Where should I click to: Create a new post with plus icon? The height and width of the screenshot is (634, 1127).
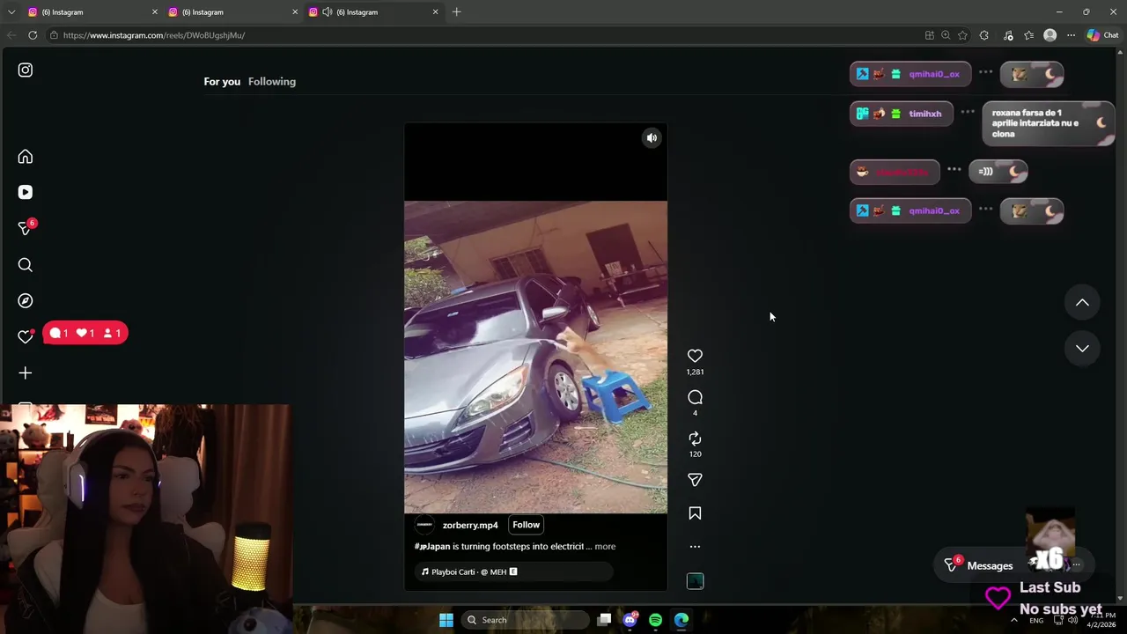tap(26, 373)
